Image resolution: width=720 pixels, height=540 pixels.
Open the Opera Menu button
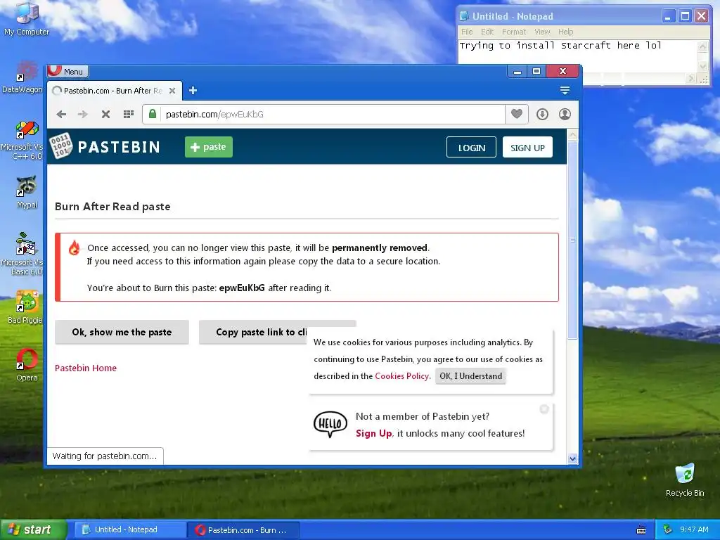pyautogui.click(x=68, y=71)
